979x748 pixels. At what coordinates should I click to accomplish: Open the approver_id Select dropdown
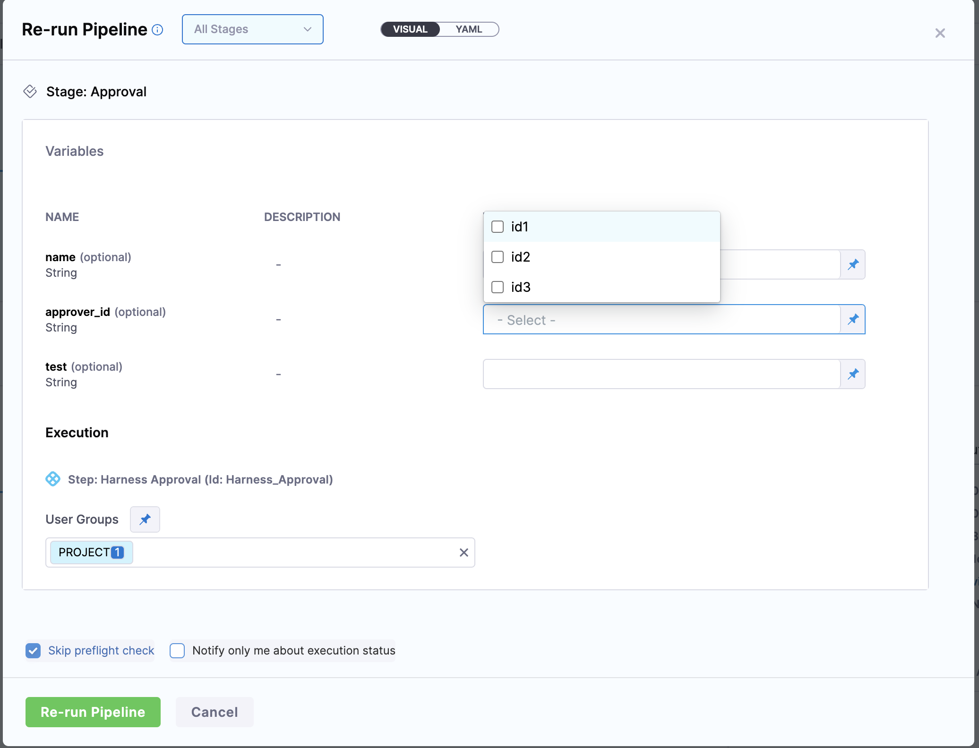pos(661,319)
